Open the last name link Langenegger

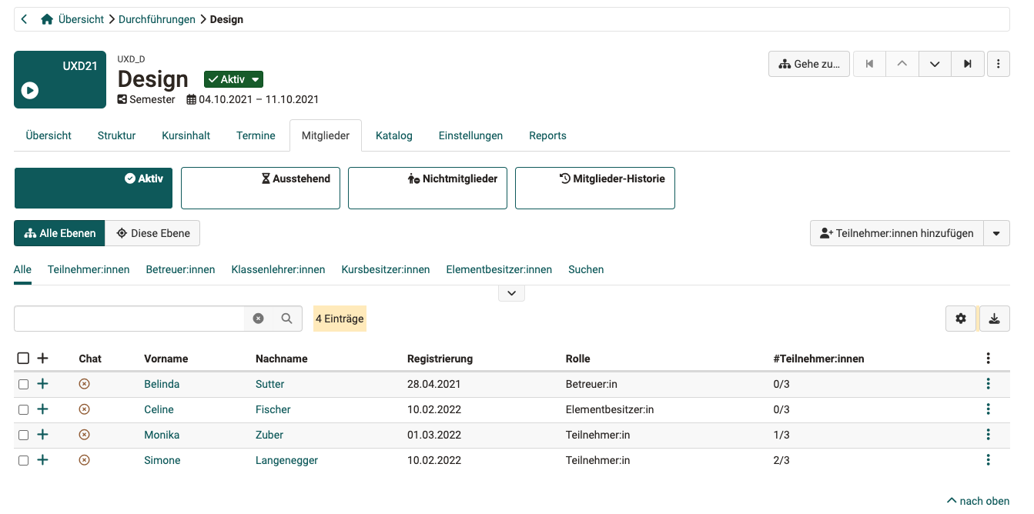pos(286,460)
